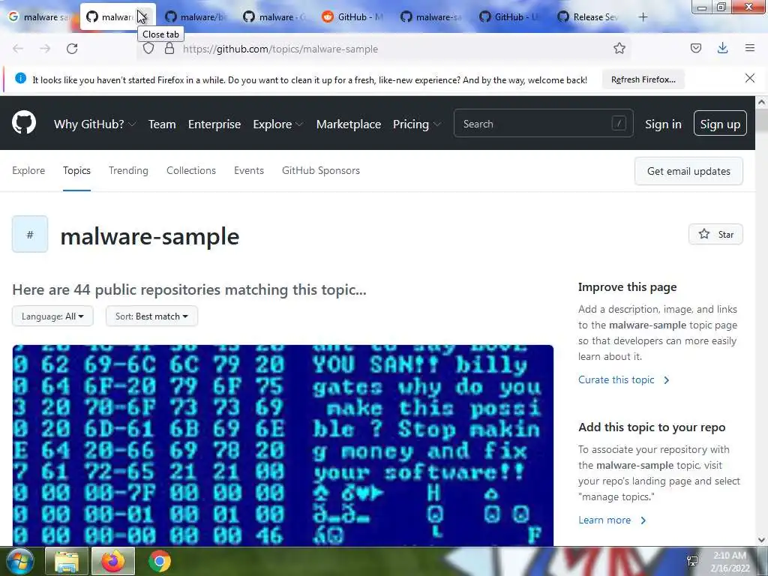Open the Firefox hamburger menu
The width and height of the screenshot is (768, 576).
click(x=749, y=48)
